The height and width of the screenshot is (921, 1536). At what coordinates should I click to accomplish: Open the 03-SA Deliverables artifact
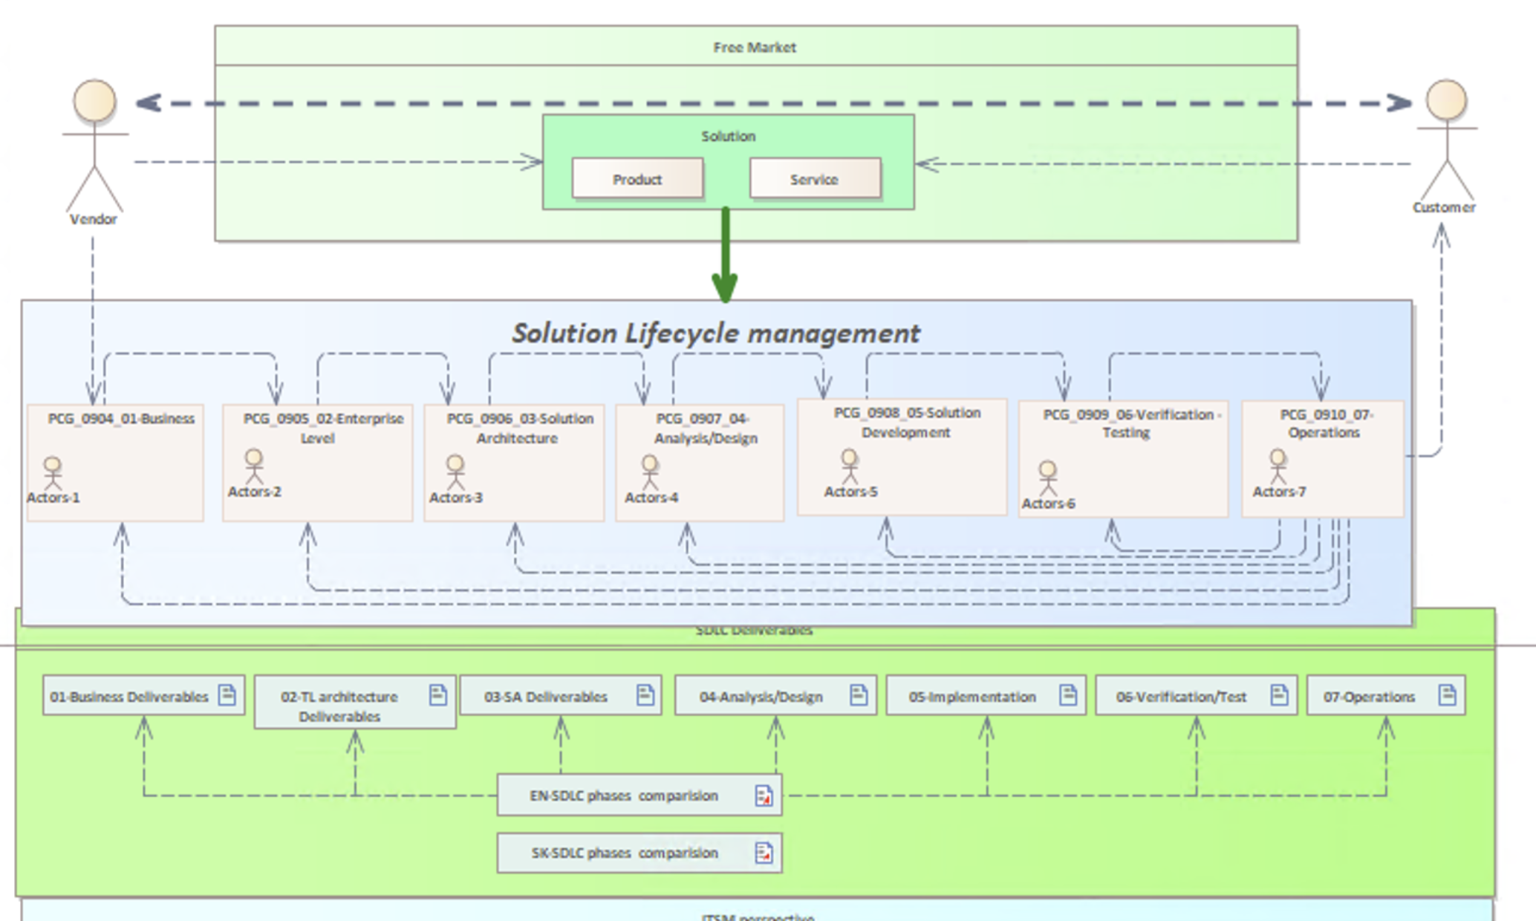tap(561, 695)
